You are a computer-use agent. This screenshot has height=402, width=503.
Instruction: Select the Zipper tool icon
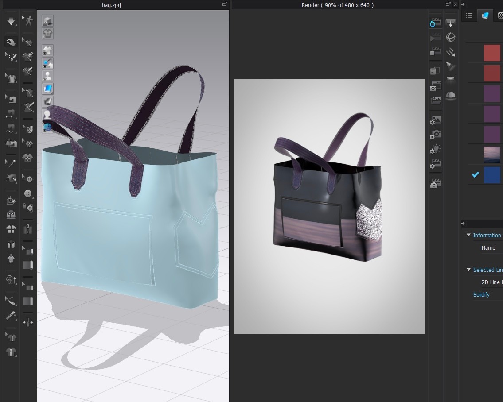point(28,229)
